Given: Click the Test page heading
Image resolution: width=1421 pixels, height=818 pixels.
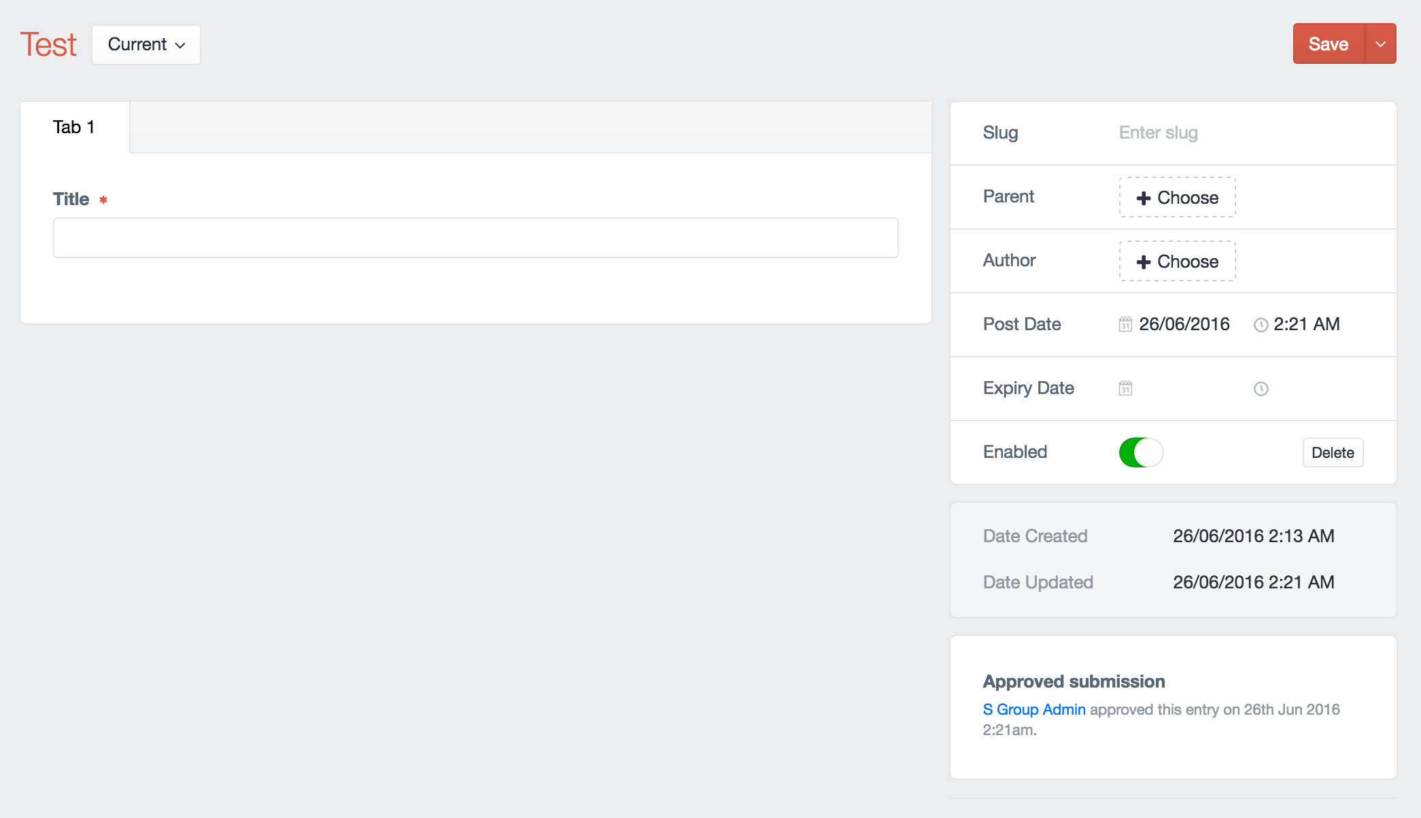Looking at the screenshot, I should click(x=48, y=45).
